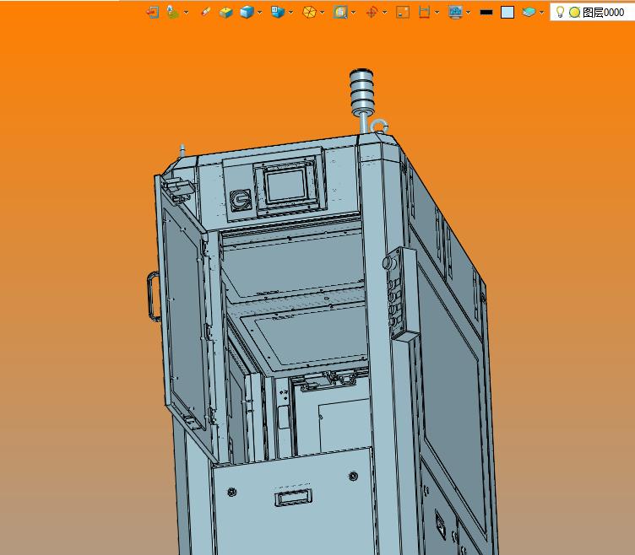635x555 pixels.
Task: Expand the monitor display dropdown arrow
Action: pyautogui.click(x=469, y=13)
